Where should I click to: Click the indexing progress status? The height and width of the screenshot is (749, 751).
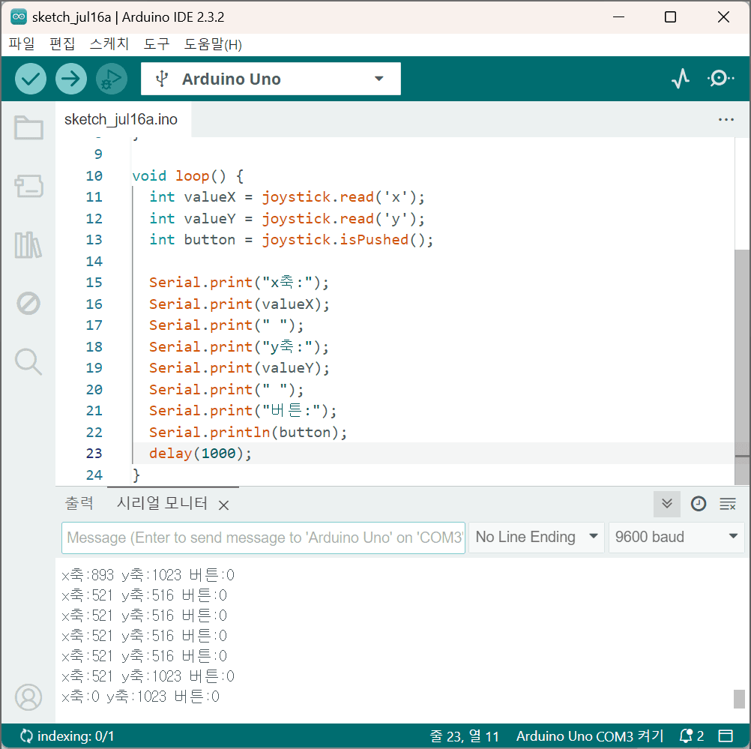coord(67,736)
